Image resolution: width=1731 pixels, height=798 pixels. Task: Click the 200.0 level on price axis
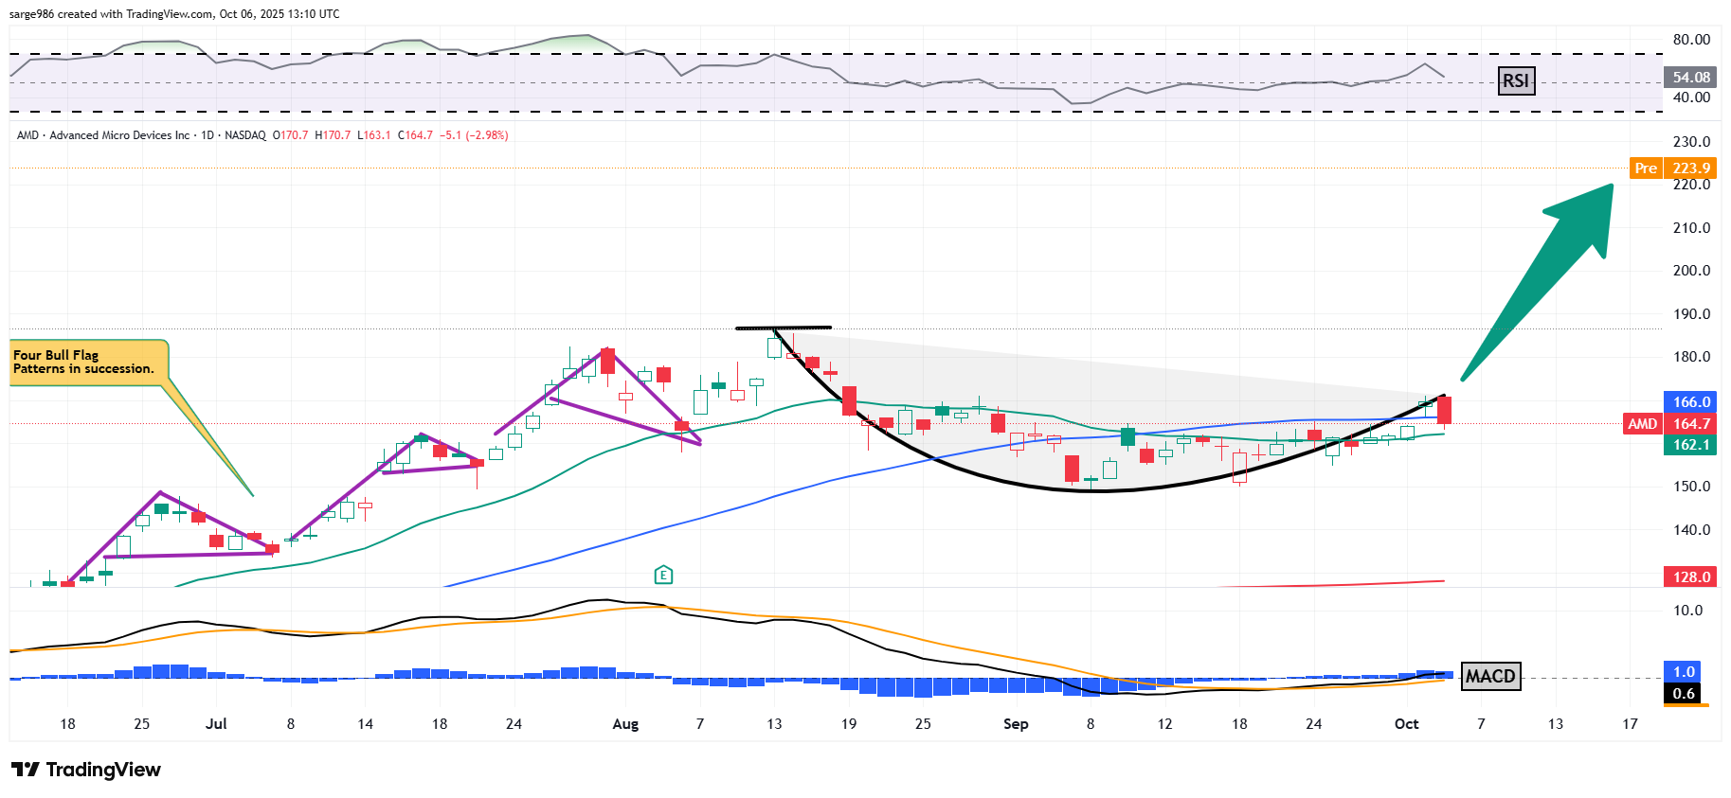pyautogui.click(x=1691, y=271)
